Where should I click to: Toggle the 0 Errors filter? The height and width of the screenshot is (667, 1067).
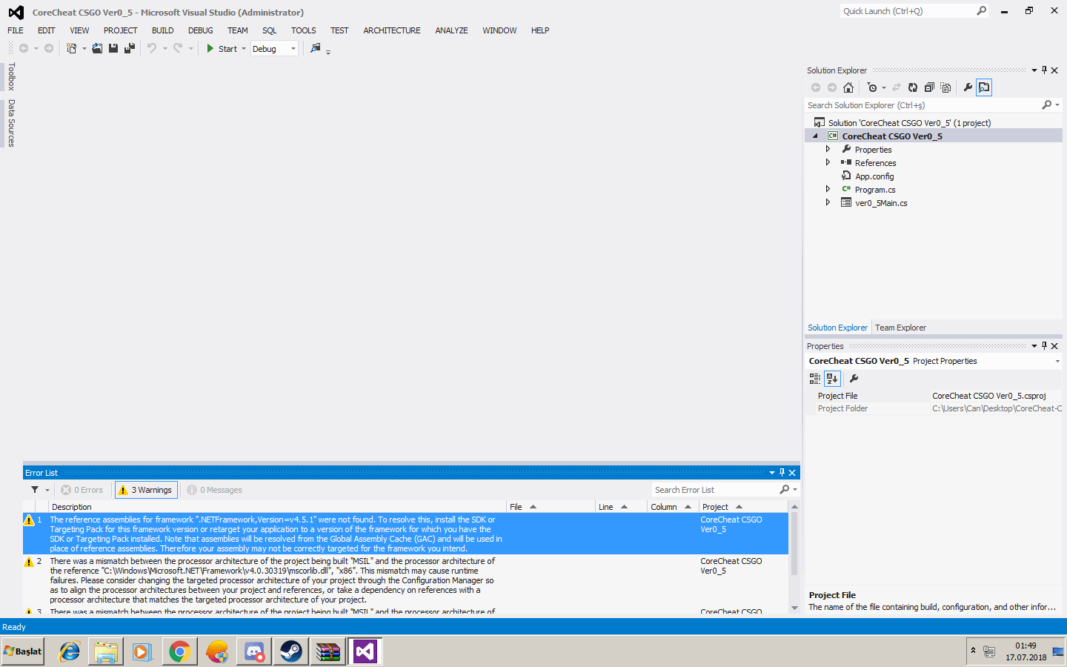coord(82,490)
